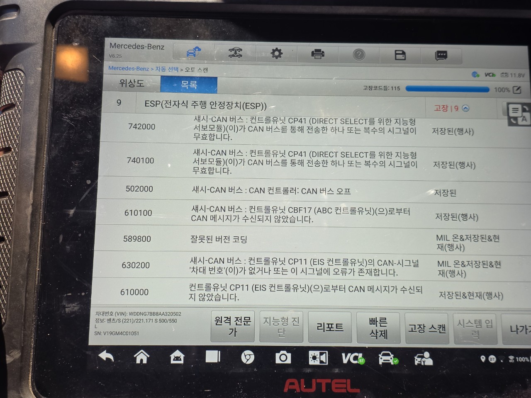Save the data with the floppy icon
The image size is (531, 398).
pos(400,55)
